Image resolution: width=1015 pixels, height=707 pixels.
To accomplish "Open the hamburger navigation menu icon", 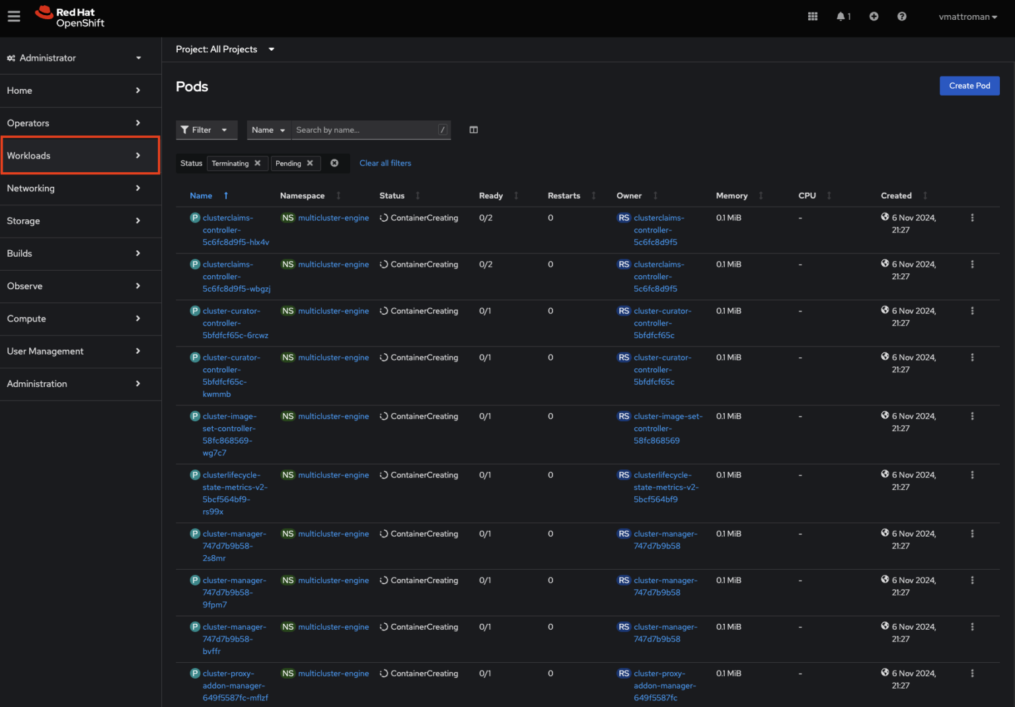I will point(14,16).
